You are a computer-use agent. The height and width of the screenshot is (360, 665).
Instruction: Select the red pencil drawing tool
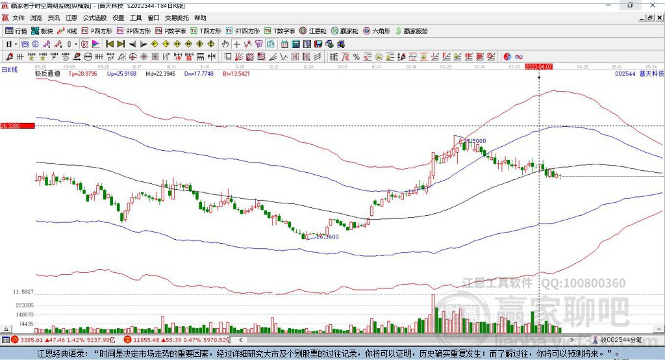pos(9,57)
